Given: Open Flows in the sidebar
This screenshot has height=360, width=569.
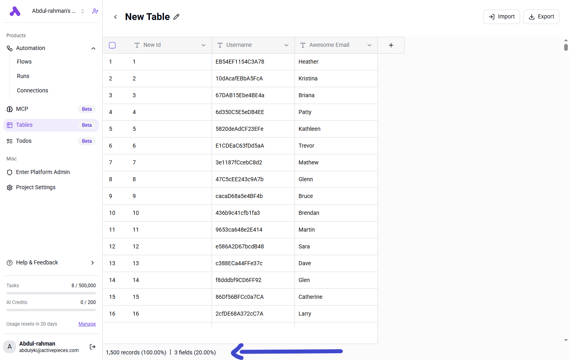Looking at the screenshot, I should [x=24, y=62].
